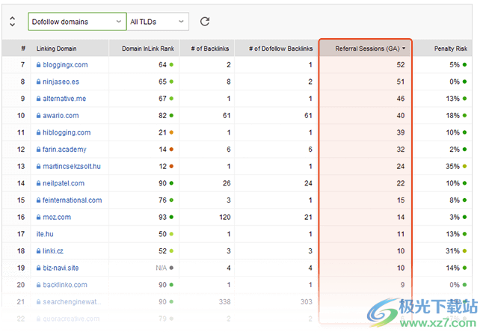Image resolution: width=486 pixels, height=335 pixels.
Task: Open the ite.hu link
Action: pyautogui.click(x=45, y=234)
